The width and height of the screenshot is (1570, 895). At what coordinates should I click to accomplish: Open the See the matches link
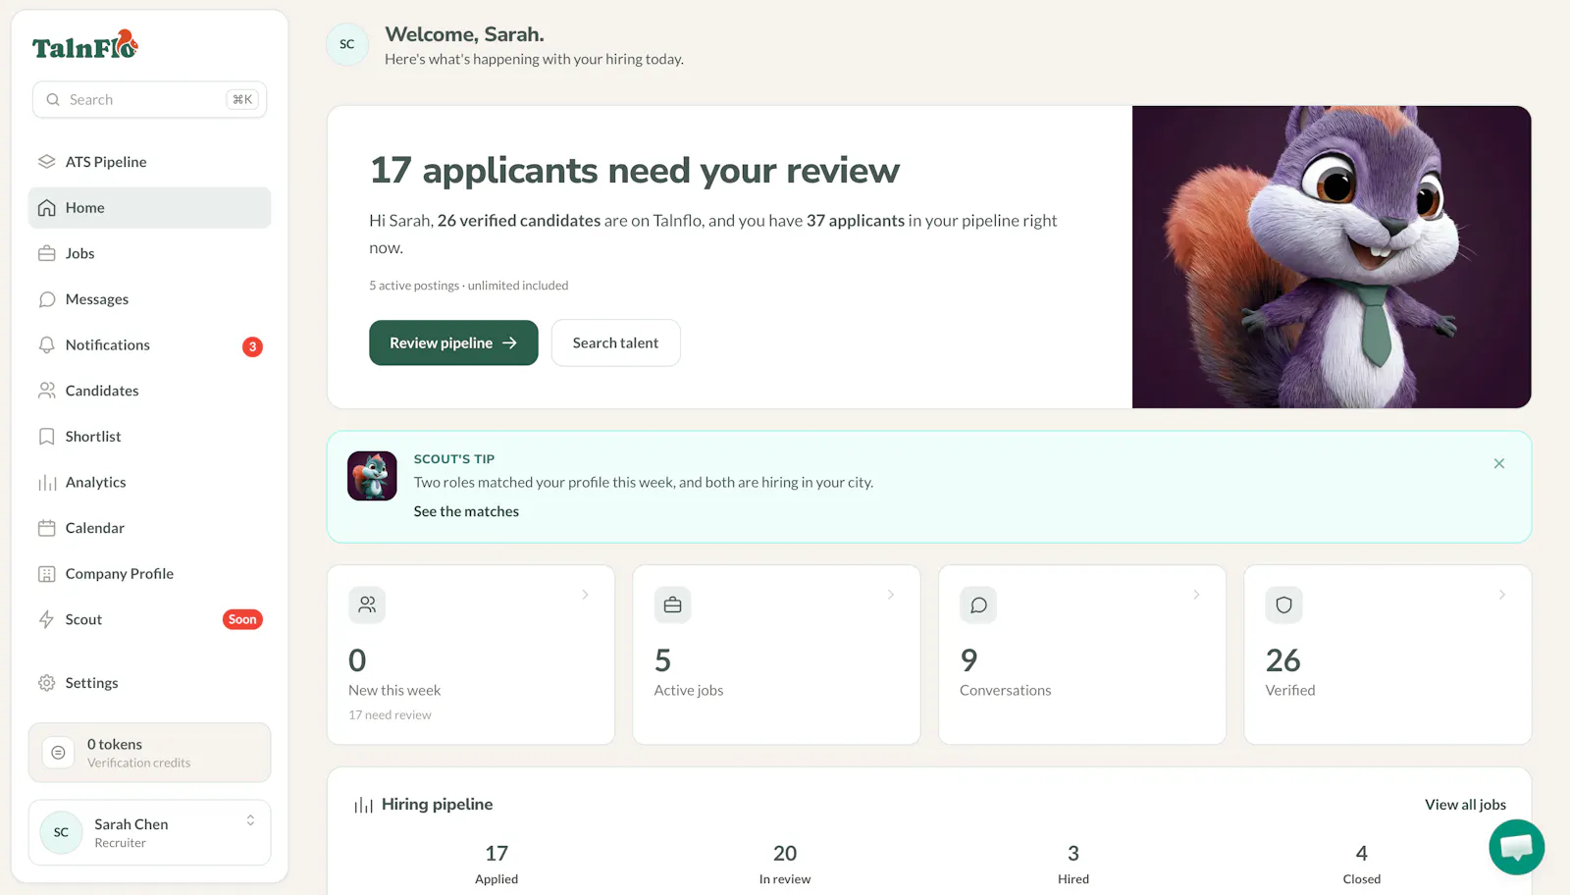click(466, 511)
